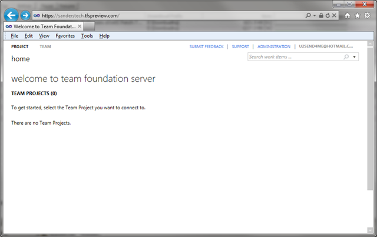The width and height of the screenshot is (377, 237).
Task: Open the browser Home page icon
Action: point(348,16)
